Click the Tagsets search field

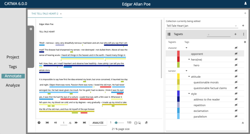[x=218, y=34]
